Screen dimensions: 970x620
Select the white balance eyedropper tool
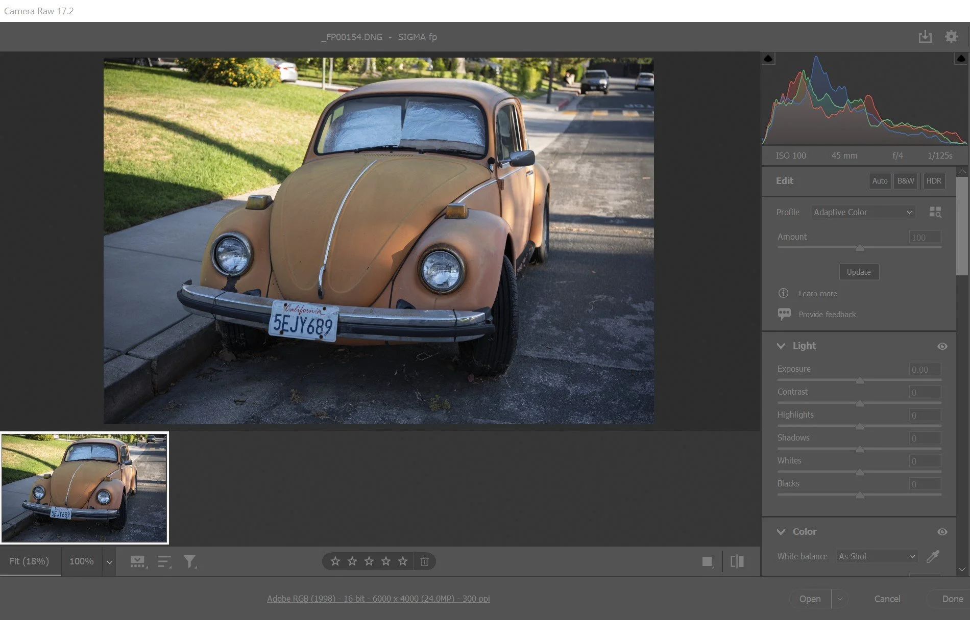(x=933, y=556)
